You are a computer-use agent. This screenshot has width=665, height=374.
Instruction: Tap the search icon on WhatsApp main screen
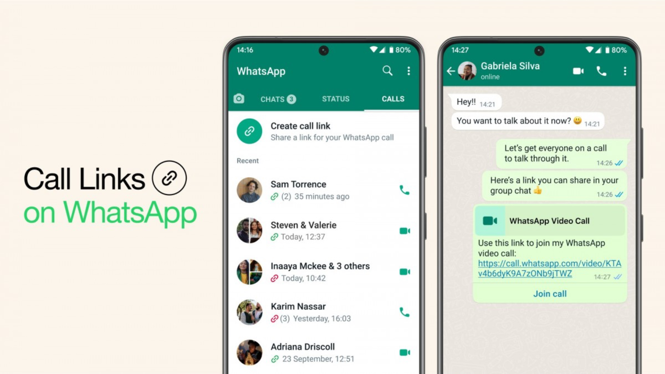point(387,70)
